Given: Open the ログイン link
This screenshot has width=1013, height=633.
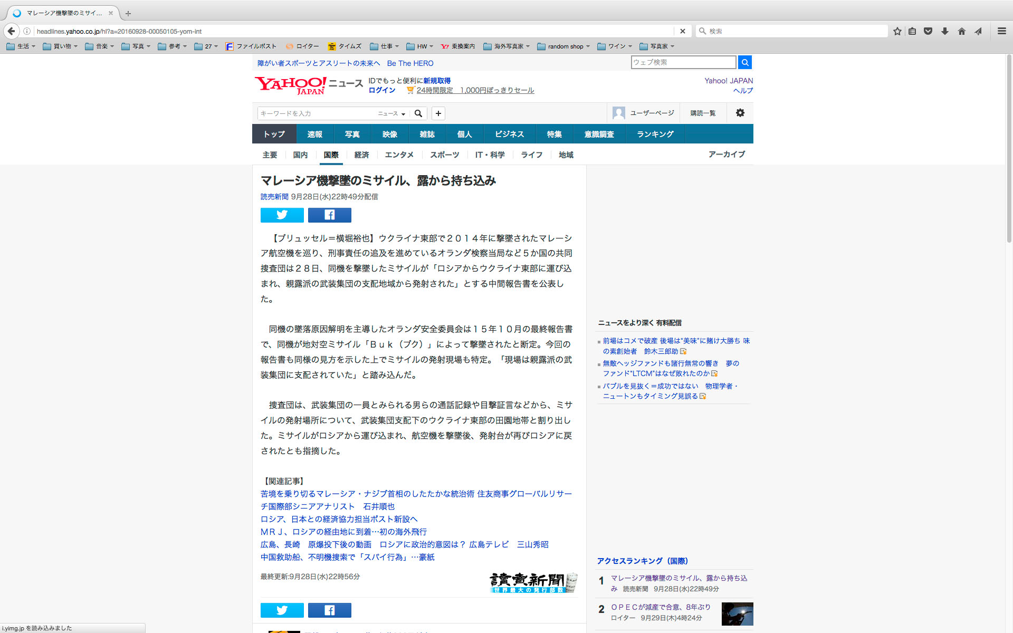Looking at the screenshot, I should [x=381, y=90].
